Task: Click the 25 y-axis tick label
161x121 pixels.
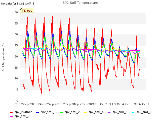Action: click(x=16, y=45)
